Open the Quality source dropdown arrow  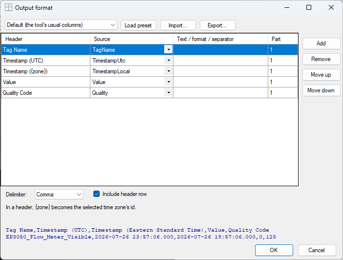pyautogui.click(x=169, y=92)
